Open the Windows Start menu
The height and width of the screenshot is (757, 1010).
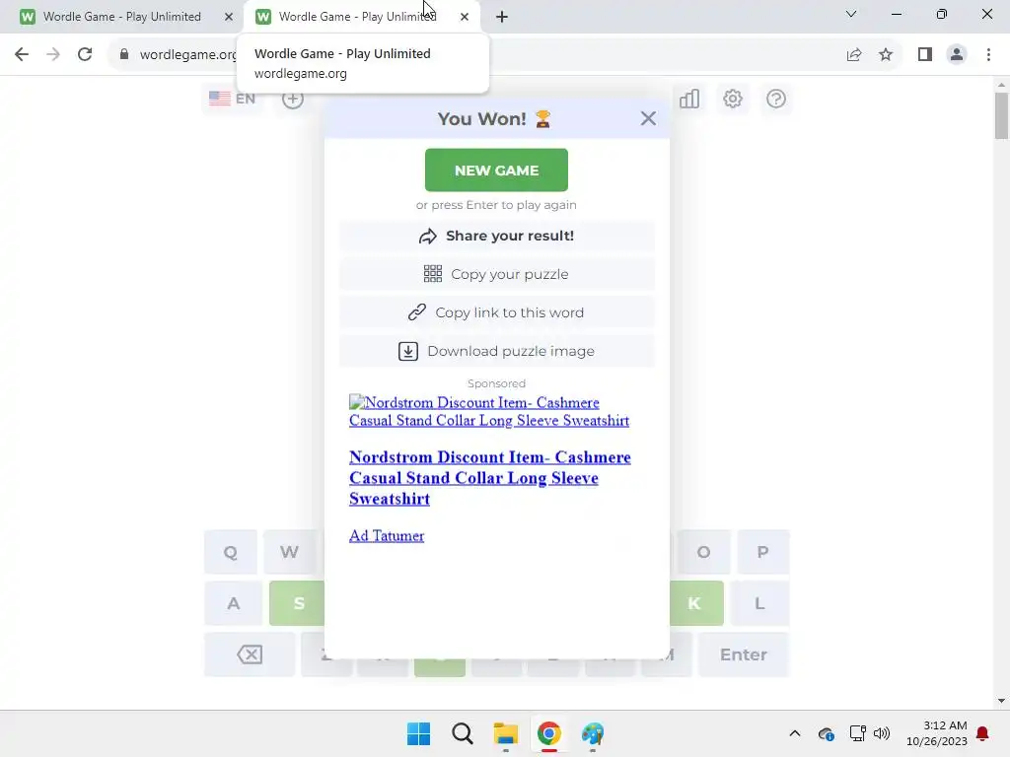[418, 733]
